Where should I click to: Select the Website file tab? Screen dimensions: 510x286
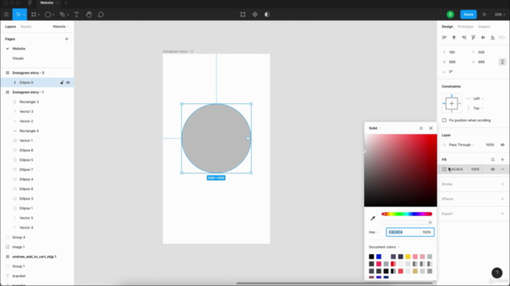(x=46, y=2)
